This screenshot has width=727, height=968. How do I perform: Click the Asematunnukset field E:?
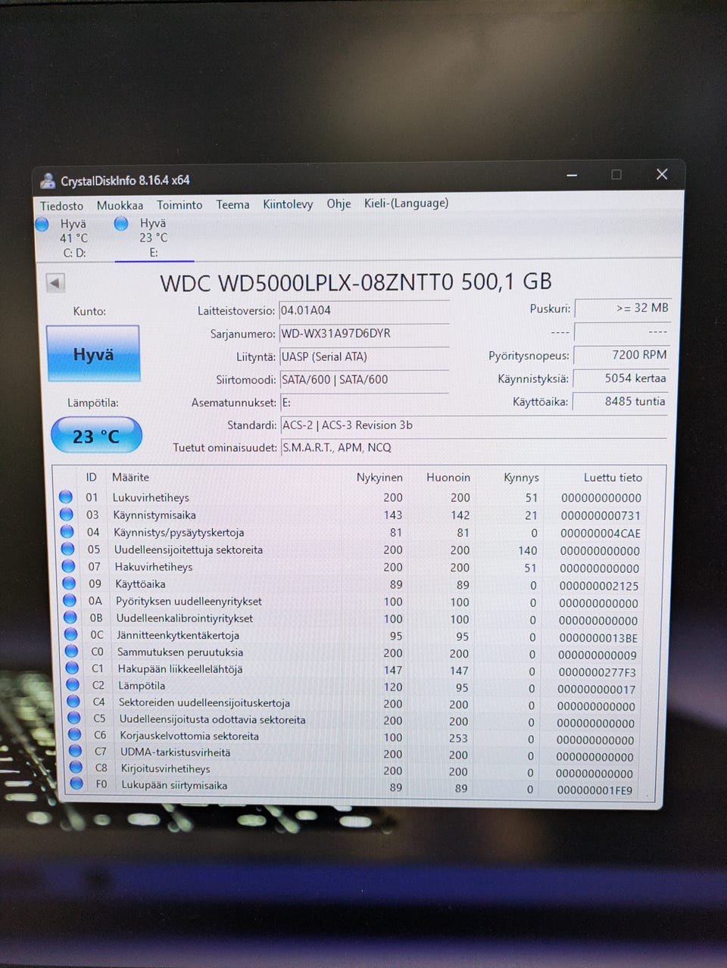point(364,403)
